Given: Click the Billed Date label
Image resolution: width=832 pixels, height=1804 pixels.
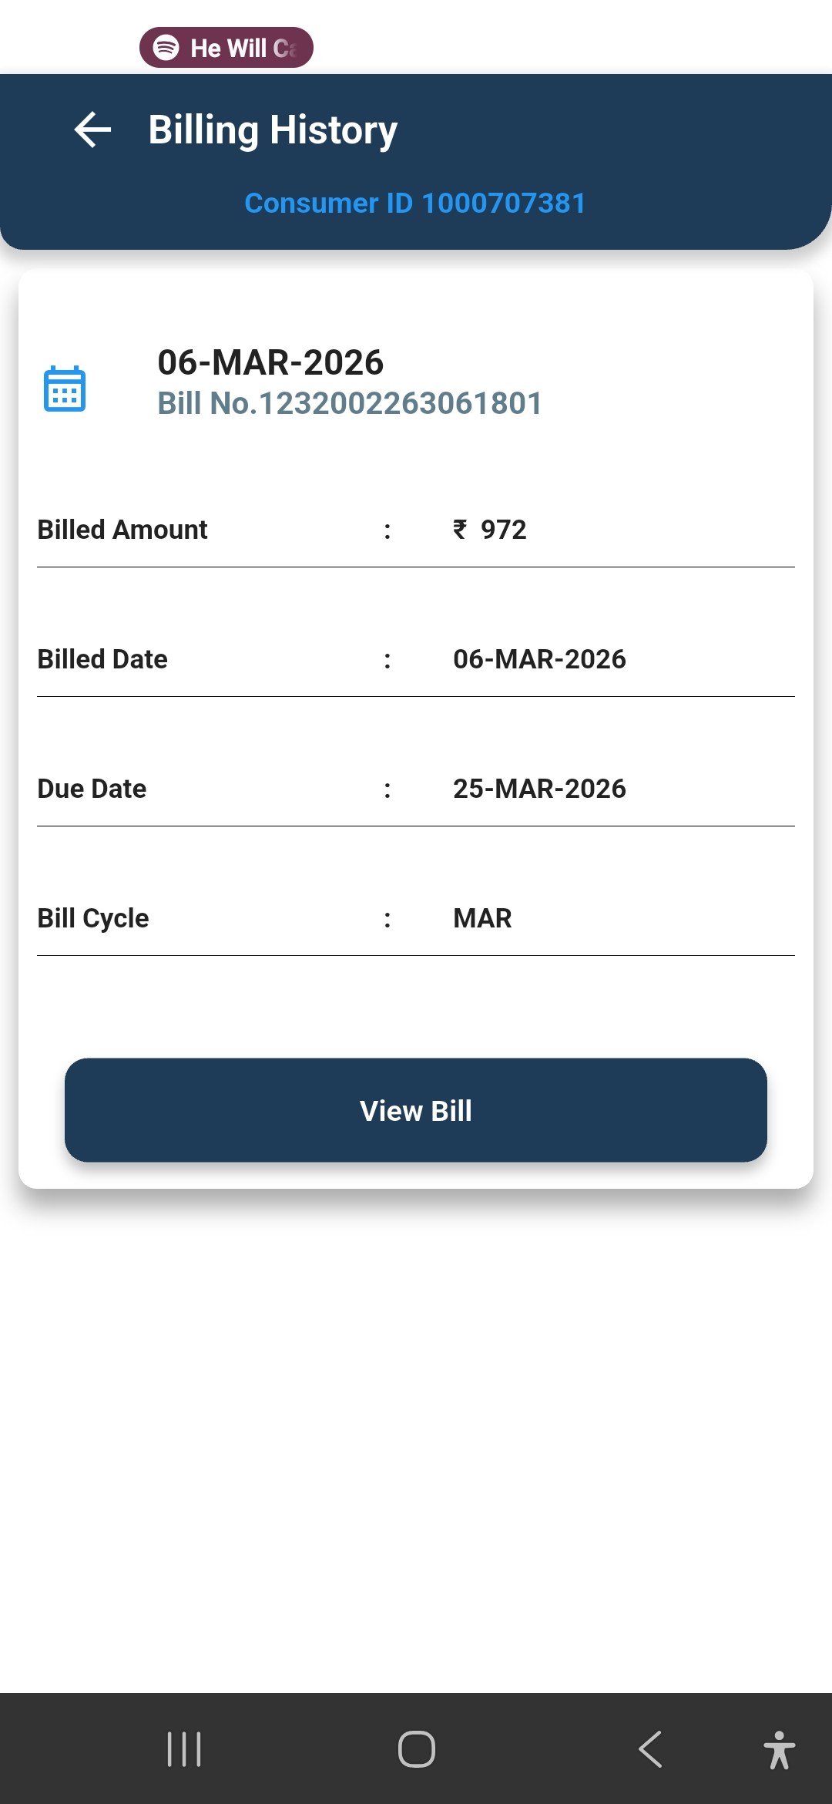Looking at the screenshot, I should point(102,659).
